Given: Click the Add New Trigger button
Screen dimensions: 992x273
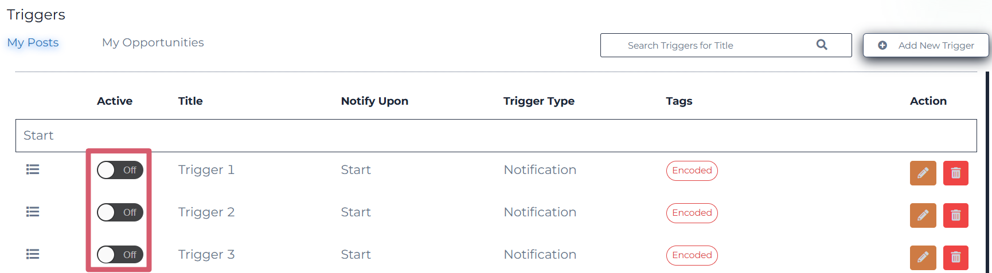Looking at the screenshot, I should point(925,45).
